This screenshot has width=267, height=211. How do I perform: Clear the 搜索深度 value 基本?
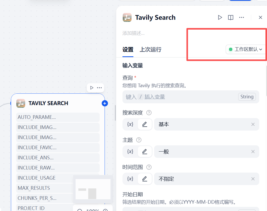point(253,124)
